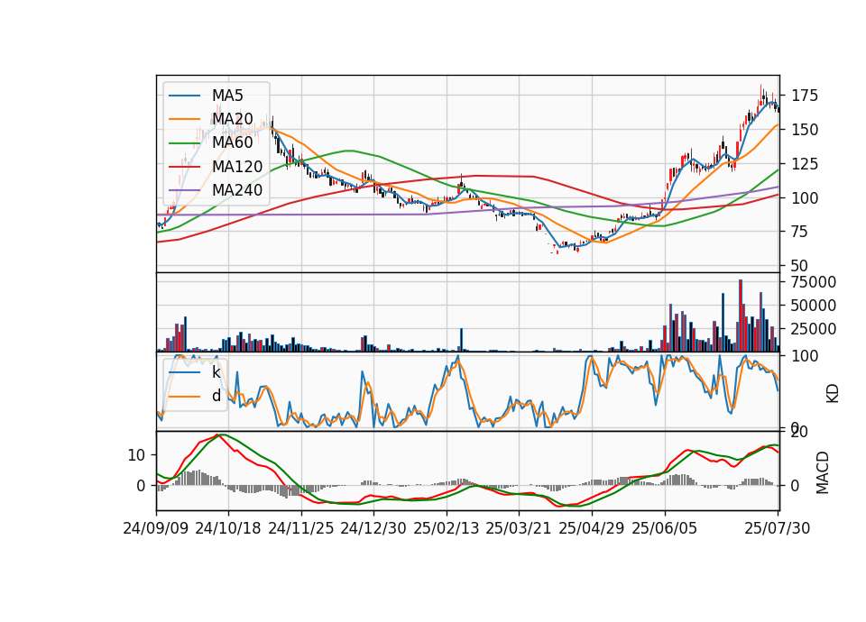
Task: Click the 150 price axis value
Action: 805,130
